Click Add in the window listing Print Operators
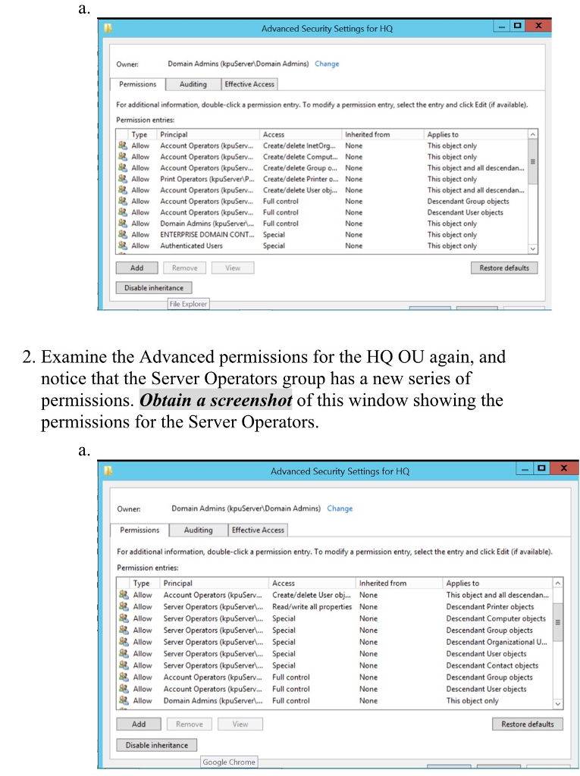This screenshot has height=776, width=580. [x=136, y=268]
